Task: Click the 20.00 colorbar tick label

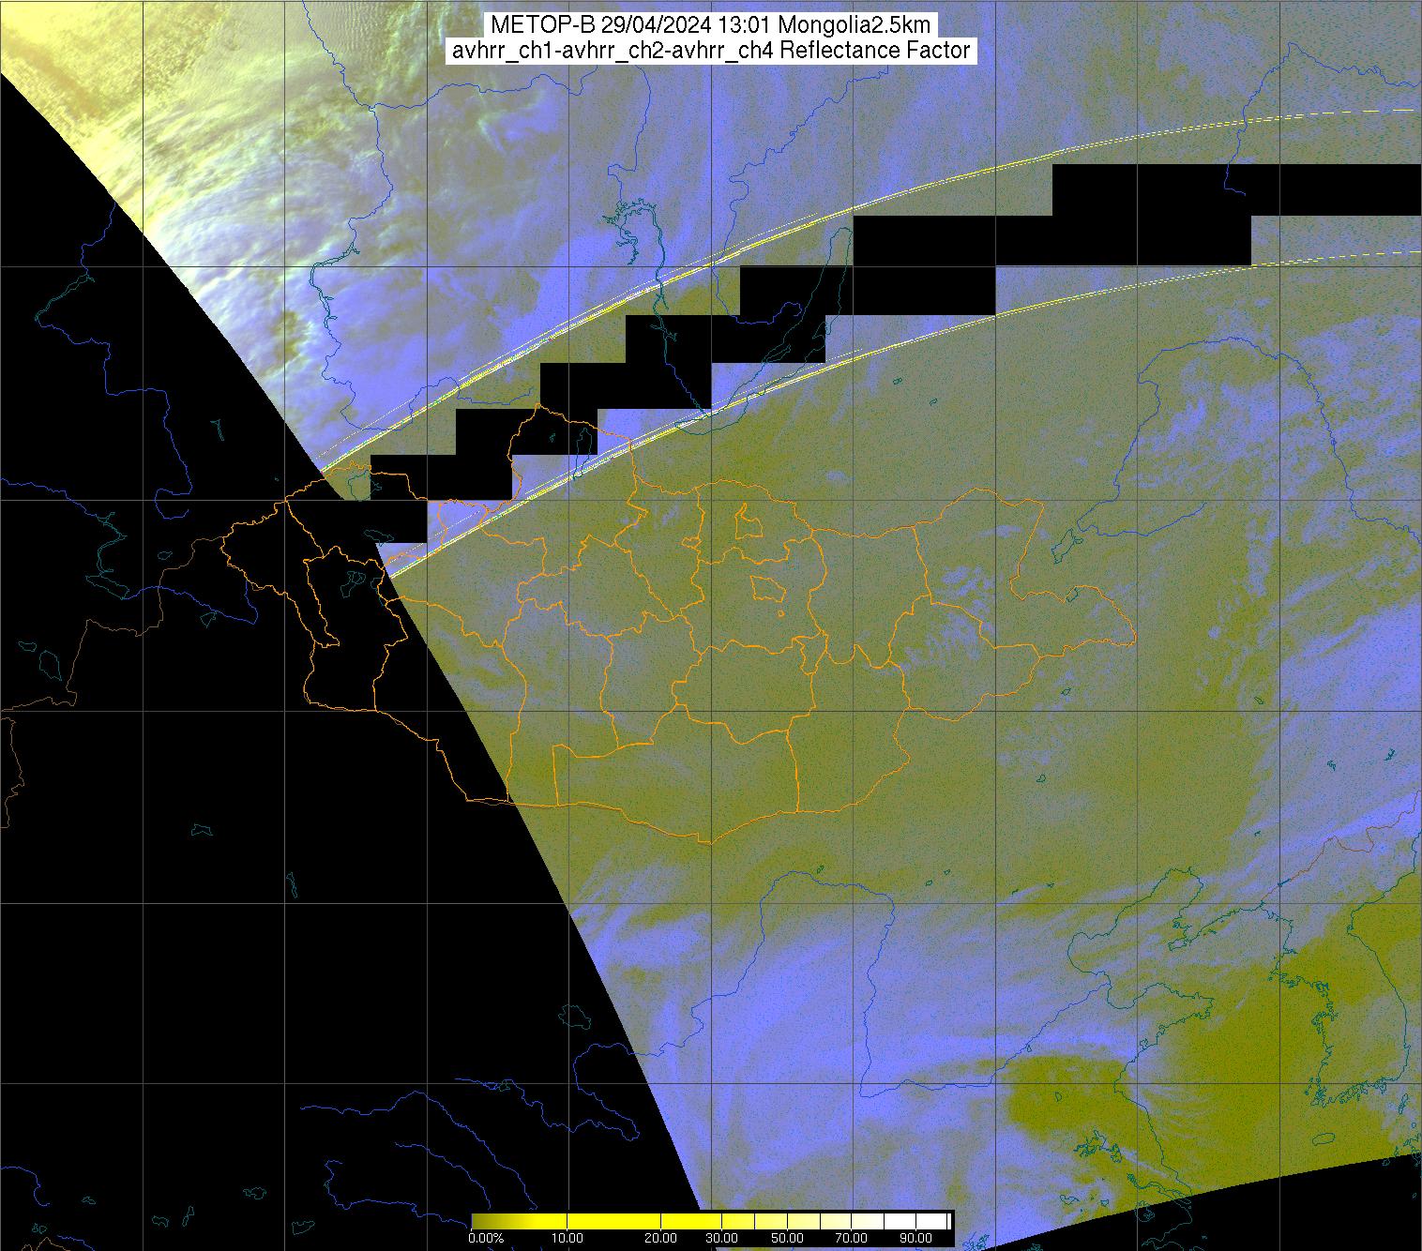Action: 661,1239
